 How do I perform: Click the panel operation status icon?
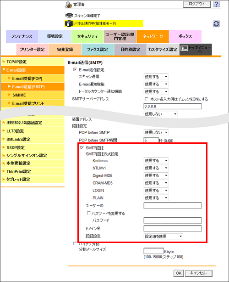coord(69,23)
